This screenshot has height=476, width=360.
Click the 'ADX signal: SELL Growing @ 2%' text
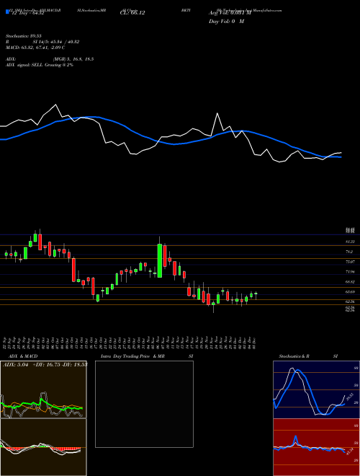[x=40, y=65]
